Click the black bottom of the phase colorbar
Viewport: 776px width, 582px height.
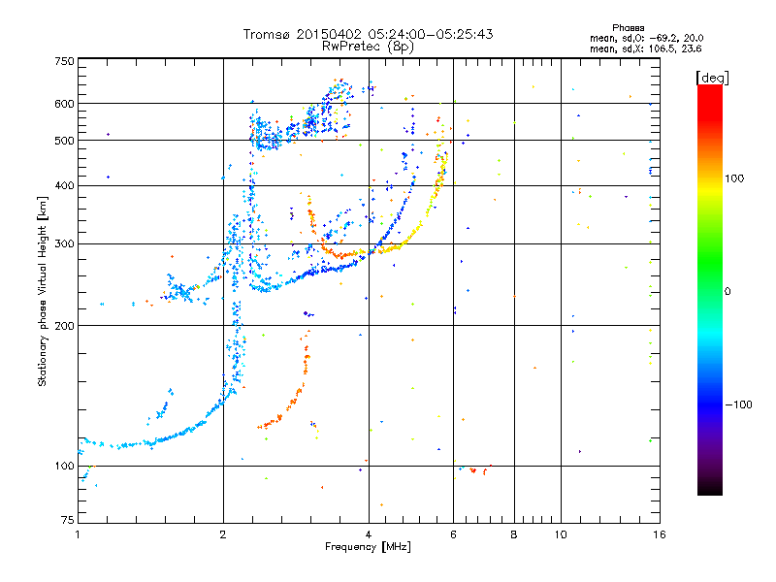(710, 488)
